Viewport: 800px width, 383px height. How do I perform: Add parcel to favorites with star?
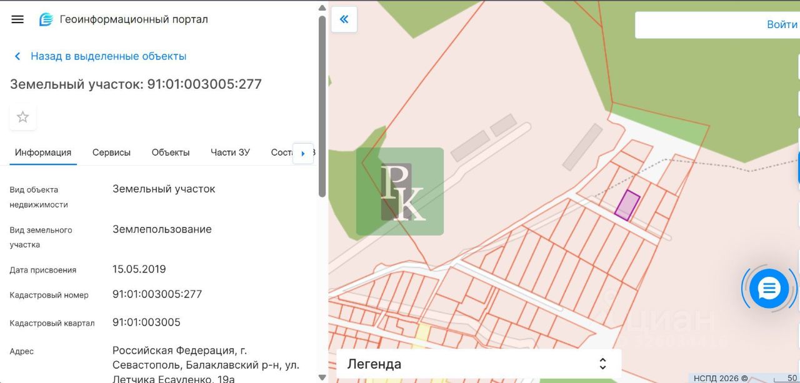coord(23,117)
